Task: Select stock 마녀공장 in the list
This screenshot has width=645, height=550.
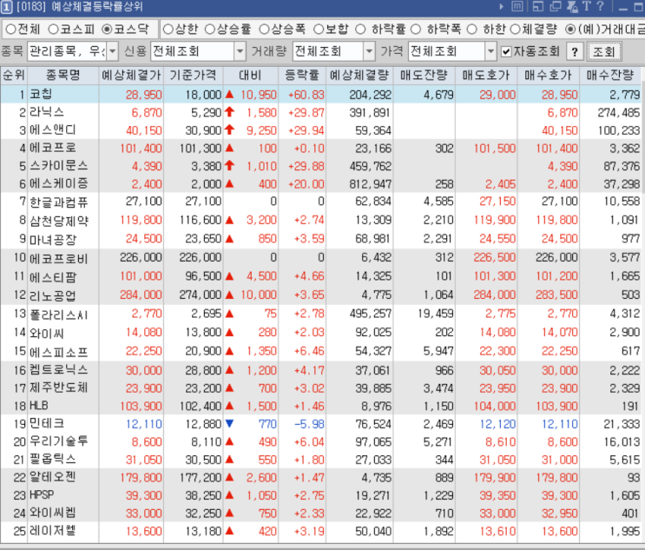Action: [53, 239]
